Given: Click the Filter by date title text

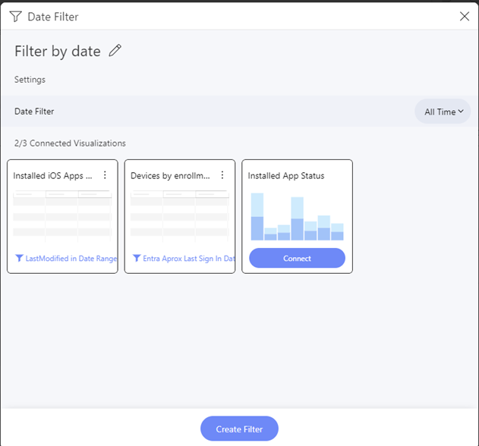Looking at the screenshot, I should (58, 52).
